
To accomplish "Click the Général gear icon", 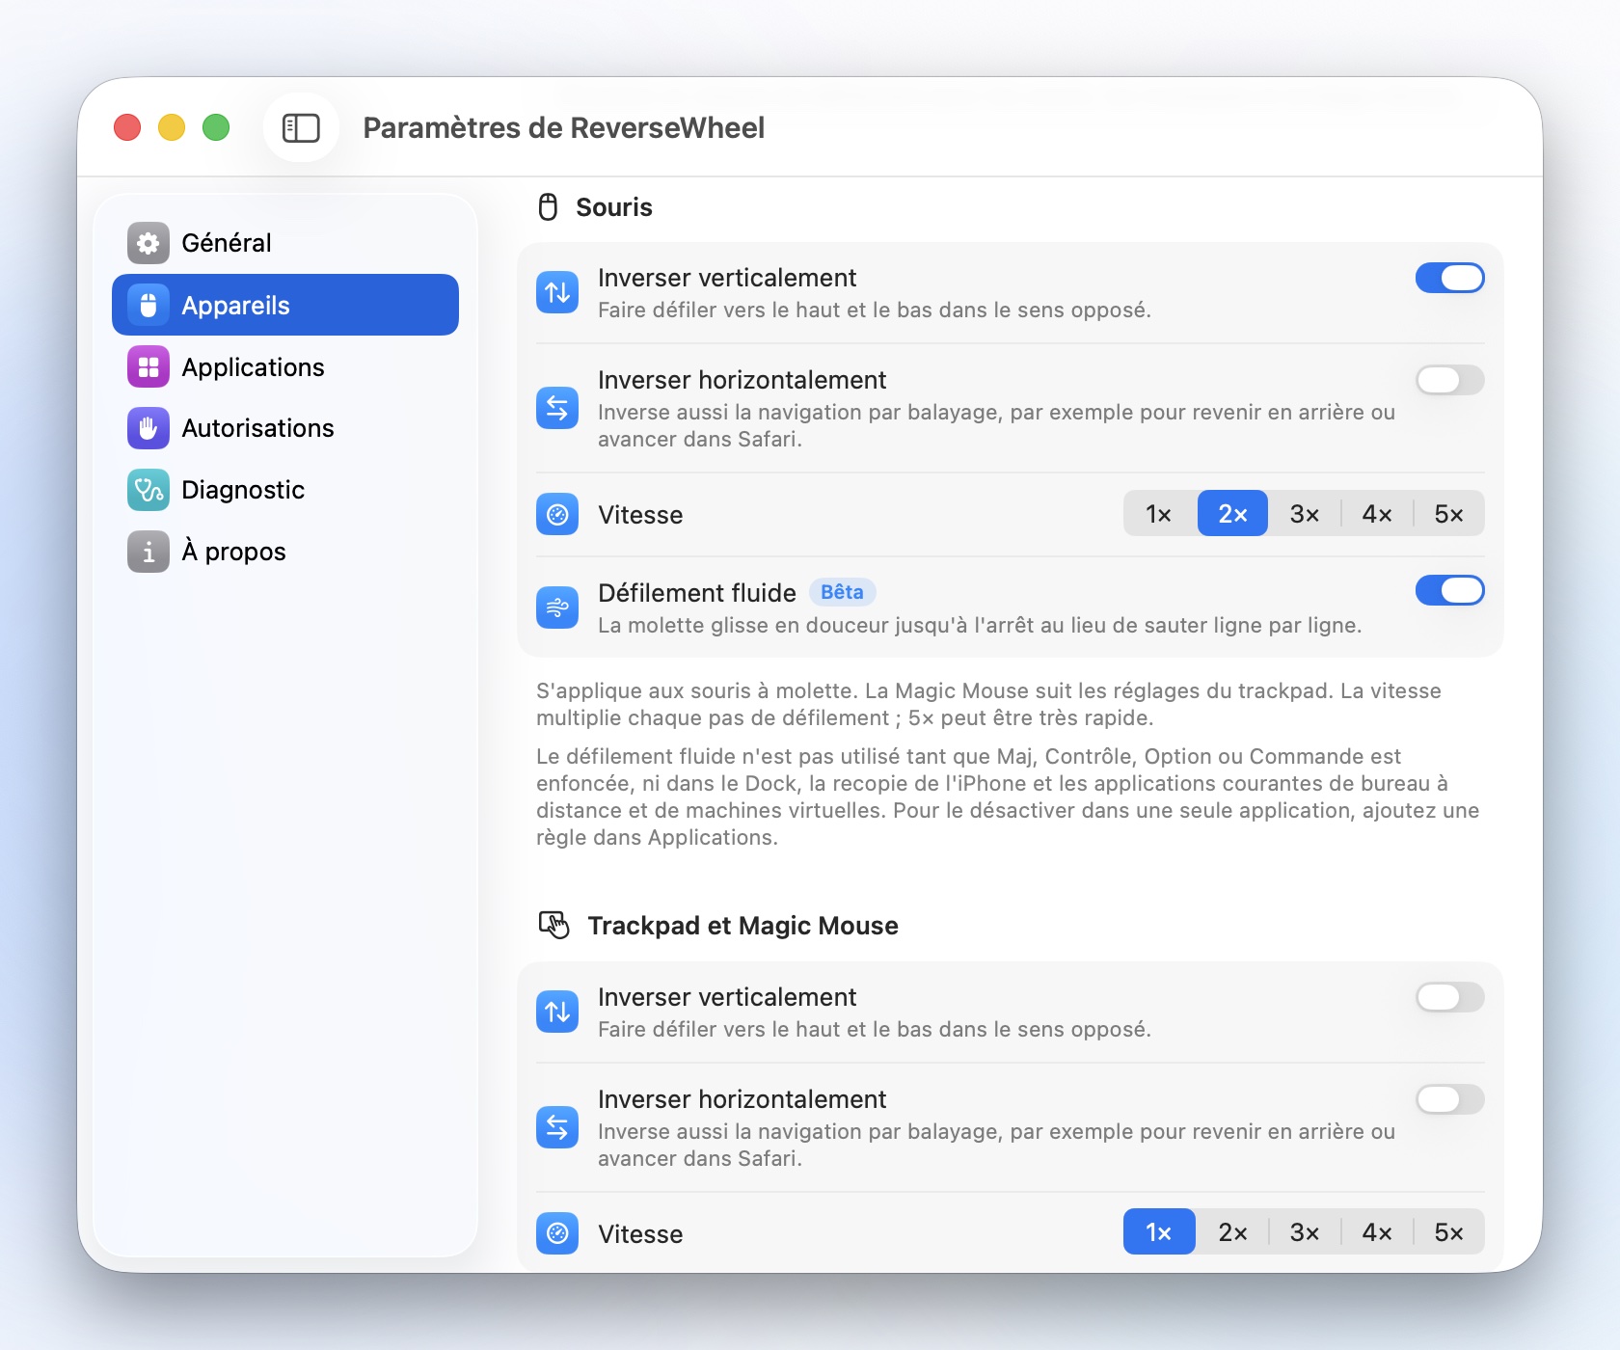I will point(148,243).
